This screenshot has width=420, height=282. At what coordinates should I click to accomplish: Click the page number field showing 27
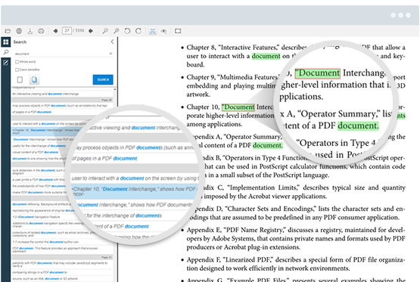(x=67, y=30)
